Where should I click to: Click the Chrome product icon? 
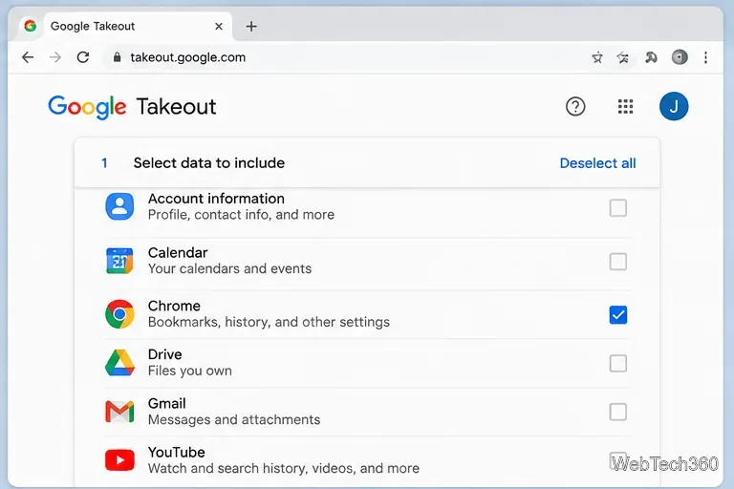[x=119, y=314]
